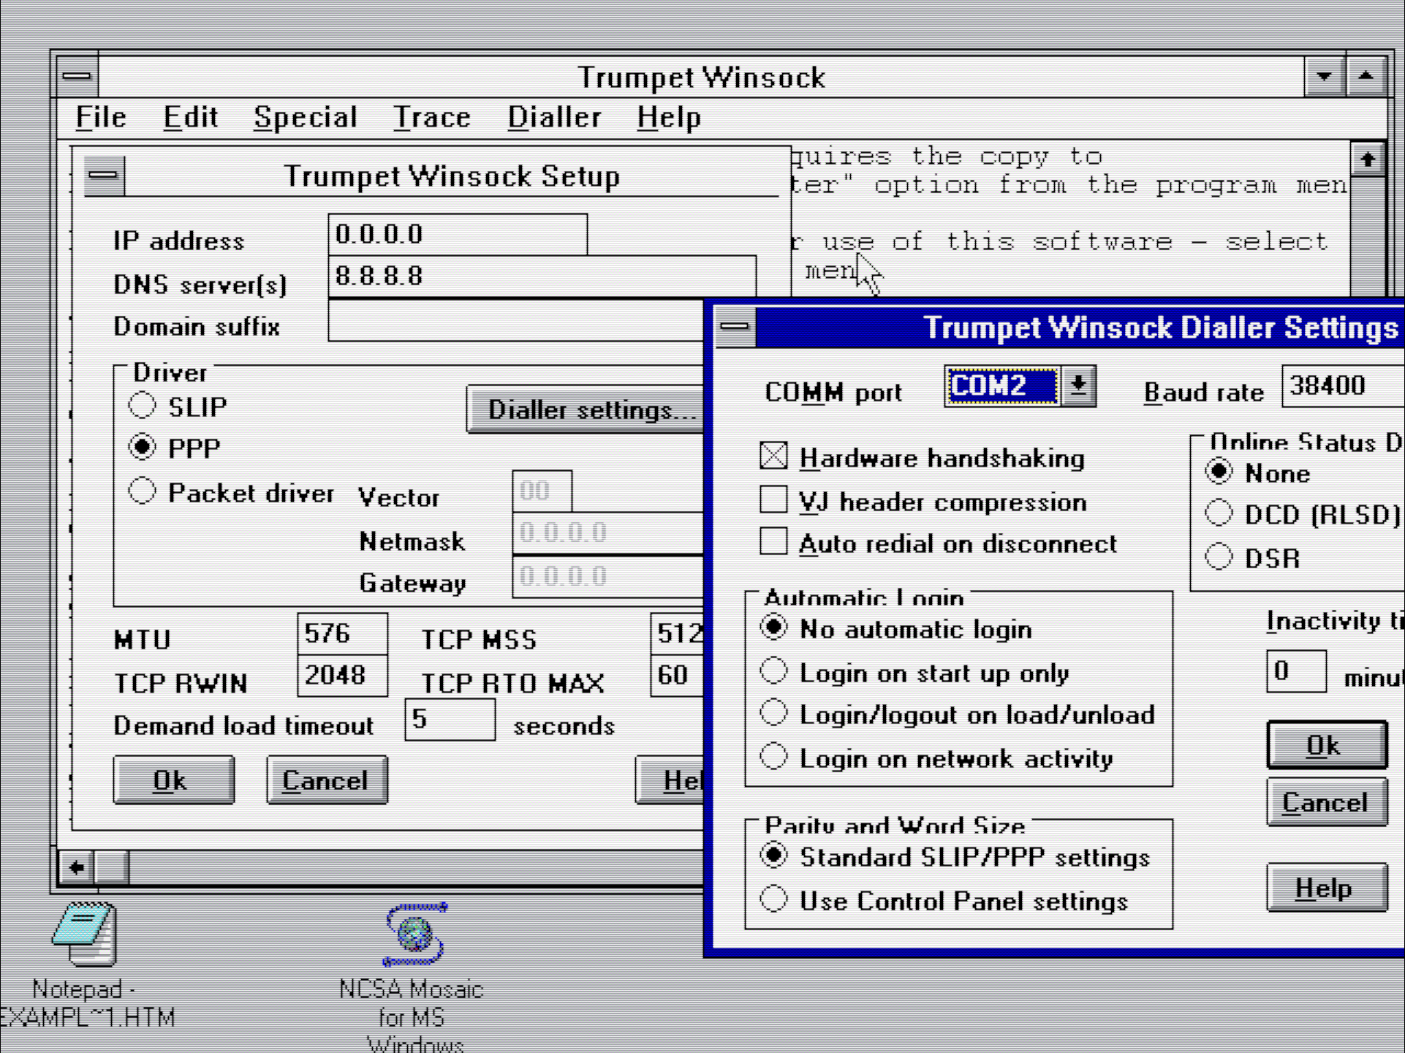Open Trumpet Winsock window control menu box
1405x1053 pixels.
[x=77, y=76]
